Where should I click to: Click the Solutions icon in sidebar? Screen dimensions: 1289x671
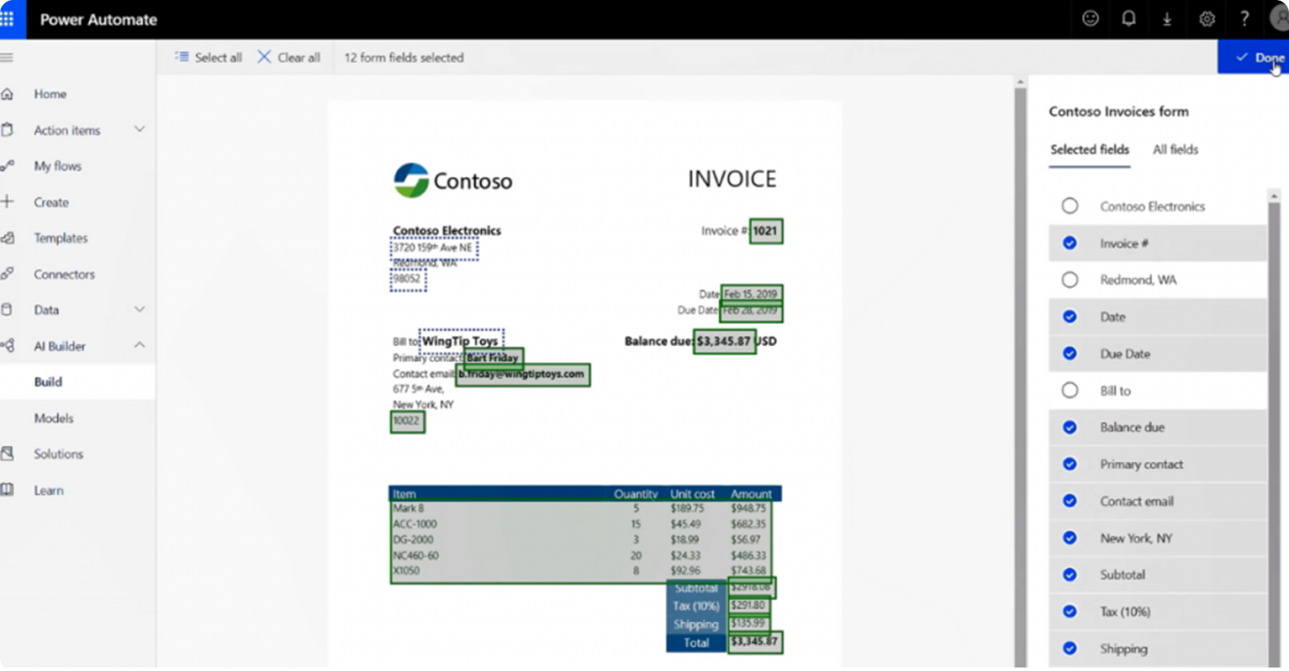pyautogui.click(x=7, y=454)
